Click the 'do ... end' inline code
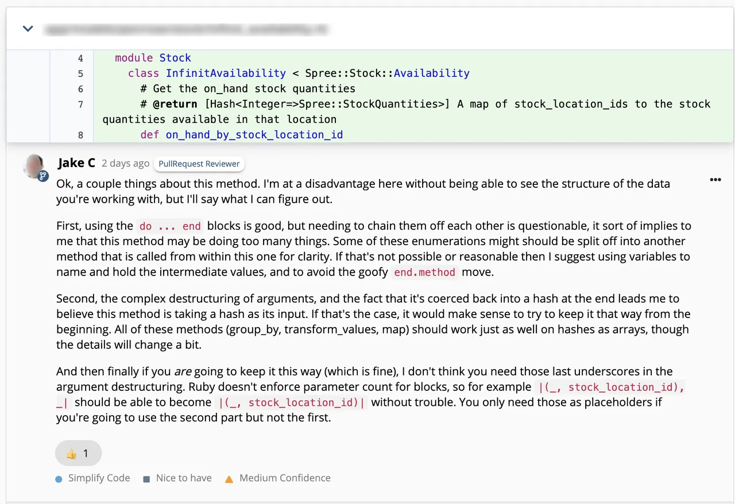 169,226
